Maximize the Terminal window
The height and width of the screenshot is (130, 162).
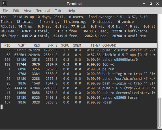[151, 4]
